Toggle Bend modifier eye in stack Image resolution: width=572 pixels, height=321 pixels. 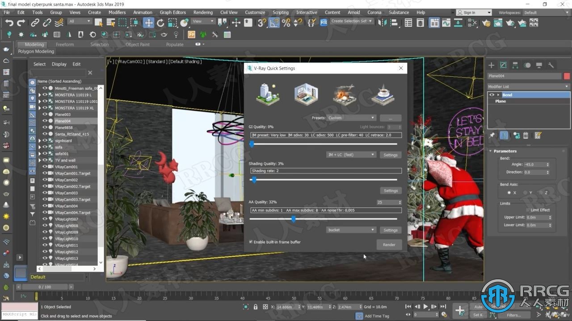point(492,95)
